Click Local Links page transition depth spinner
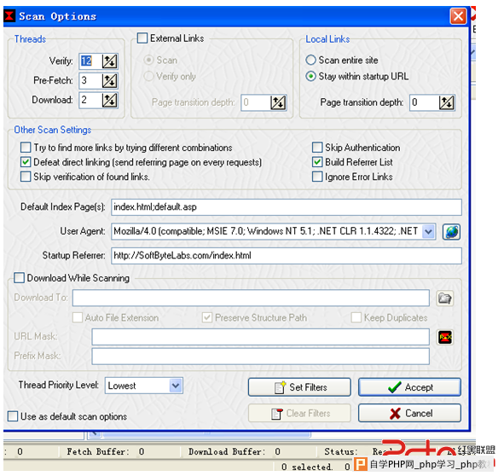Screen dimensions: 498x476 point(447,102)
